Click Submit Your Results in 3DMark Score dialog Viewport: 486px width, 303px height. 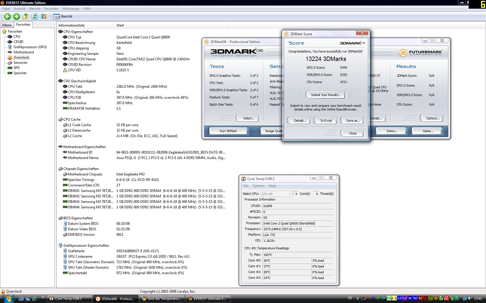point(326,95)
